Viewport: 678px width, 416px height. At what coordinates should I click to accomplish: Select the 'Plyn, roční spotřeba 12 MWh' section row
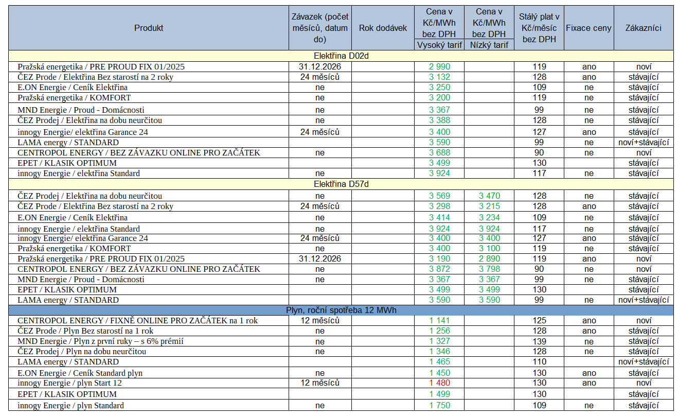(x=341, y=310)
